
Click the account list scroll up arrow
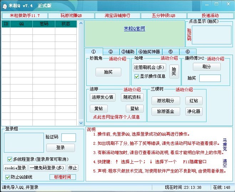pyautogui.click(x=81, y=23)
